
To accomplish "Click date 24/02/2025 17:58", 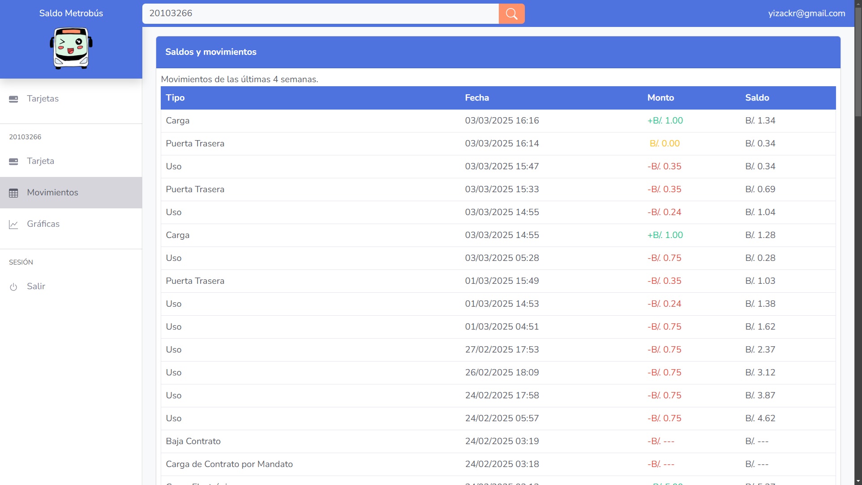I will click(502, 395).
